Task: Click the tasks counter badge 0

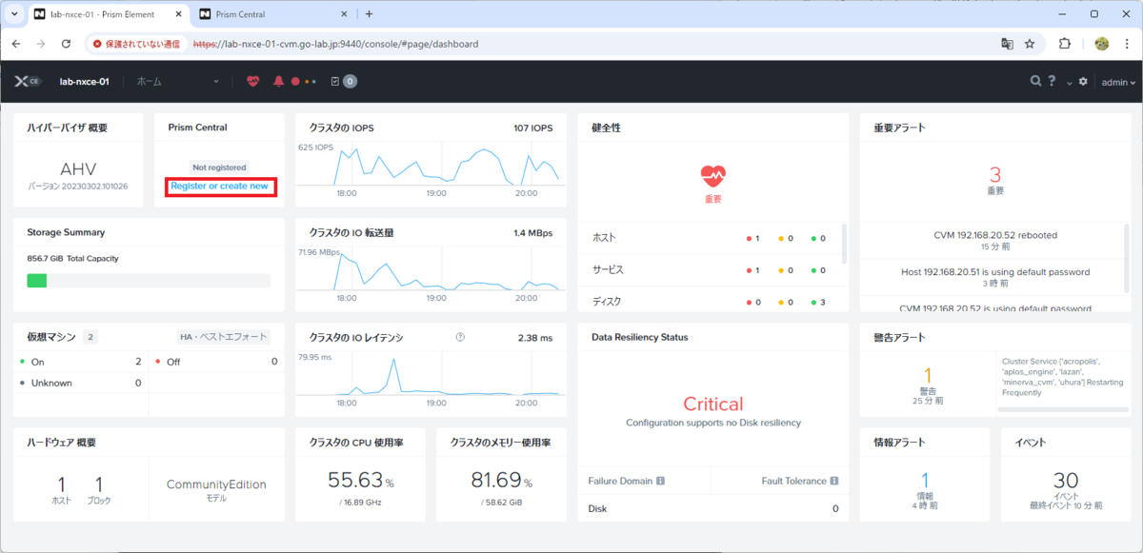Action: point(350,82)
